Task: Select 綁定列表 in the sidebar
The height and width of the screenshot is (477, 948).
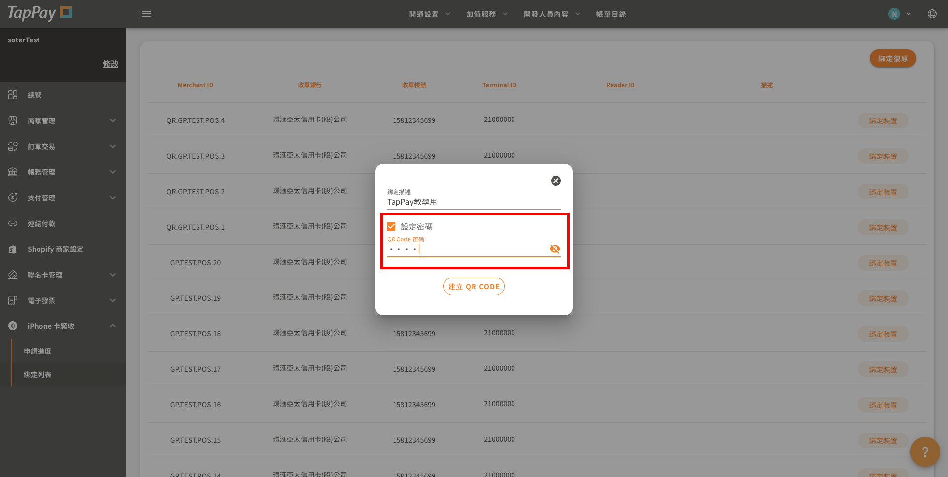Action: pyautogui.click(x=38, y=375)
